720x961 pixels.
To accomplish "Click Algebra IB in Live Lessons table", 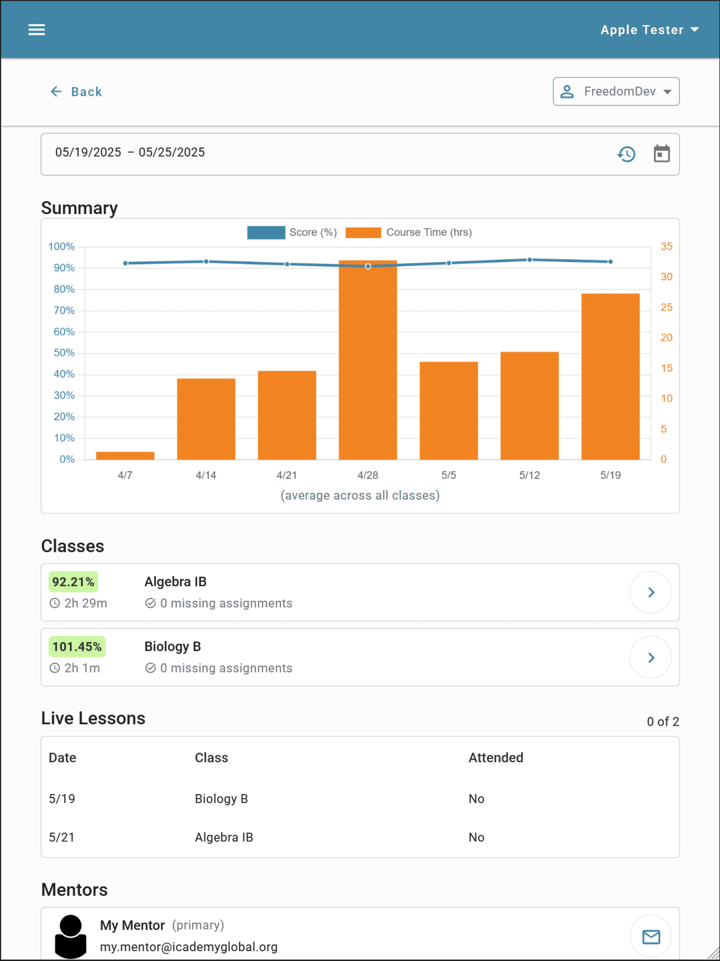I will [224, 837].
